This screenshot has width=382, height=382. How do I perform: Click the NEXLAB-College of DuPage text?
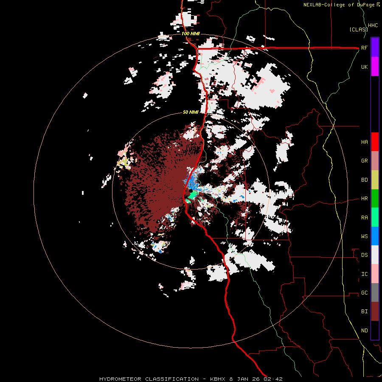(x=340, y=5)
